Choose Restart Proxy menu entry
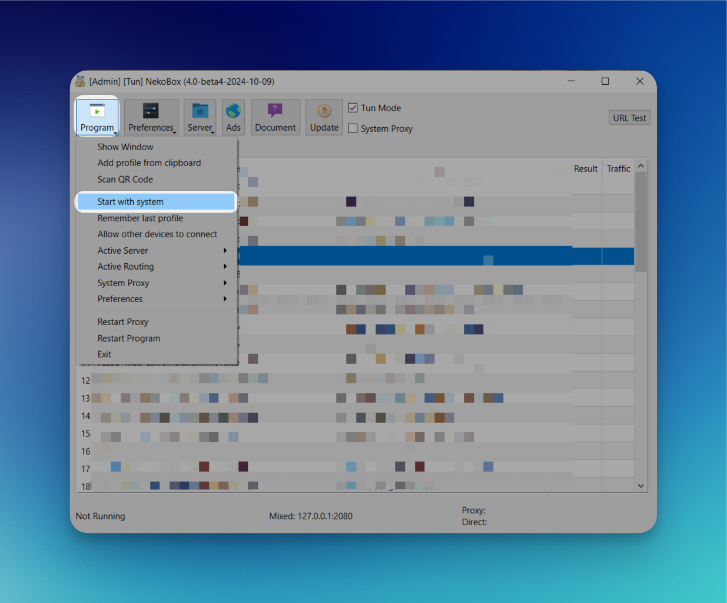This screenshot has width=727, height=603. click(157, 322)
